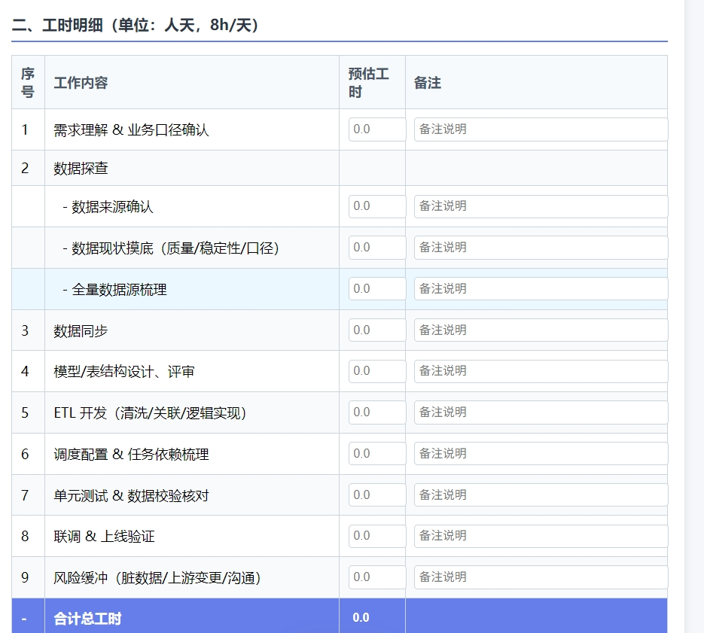
Task: Click remarks field for 联调 & 上线验证
Action: pos(541,536)
